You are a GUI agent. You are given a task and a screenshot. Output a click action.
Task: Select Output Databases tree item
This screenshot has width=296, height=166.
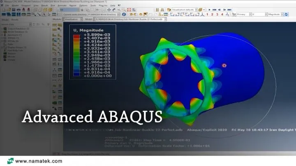click(x=18, y=29)
